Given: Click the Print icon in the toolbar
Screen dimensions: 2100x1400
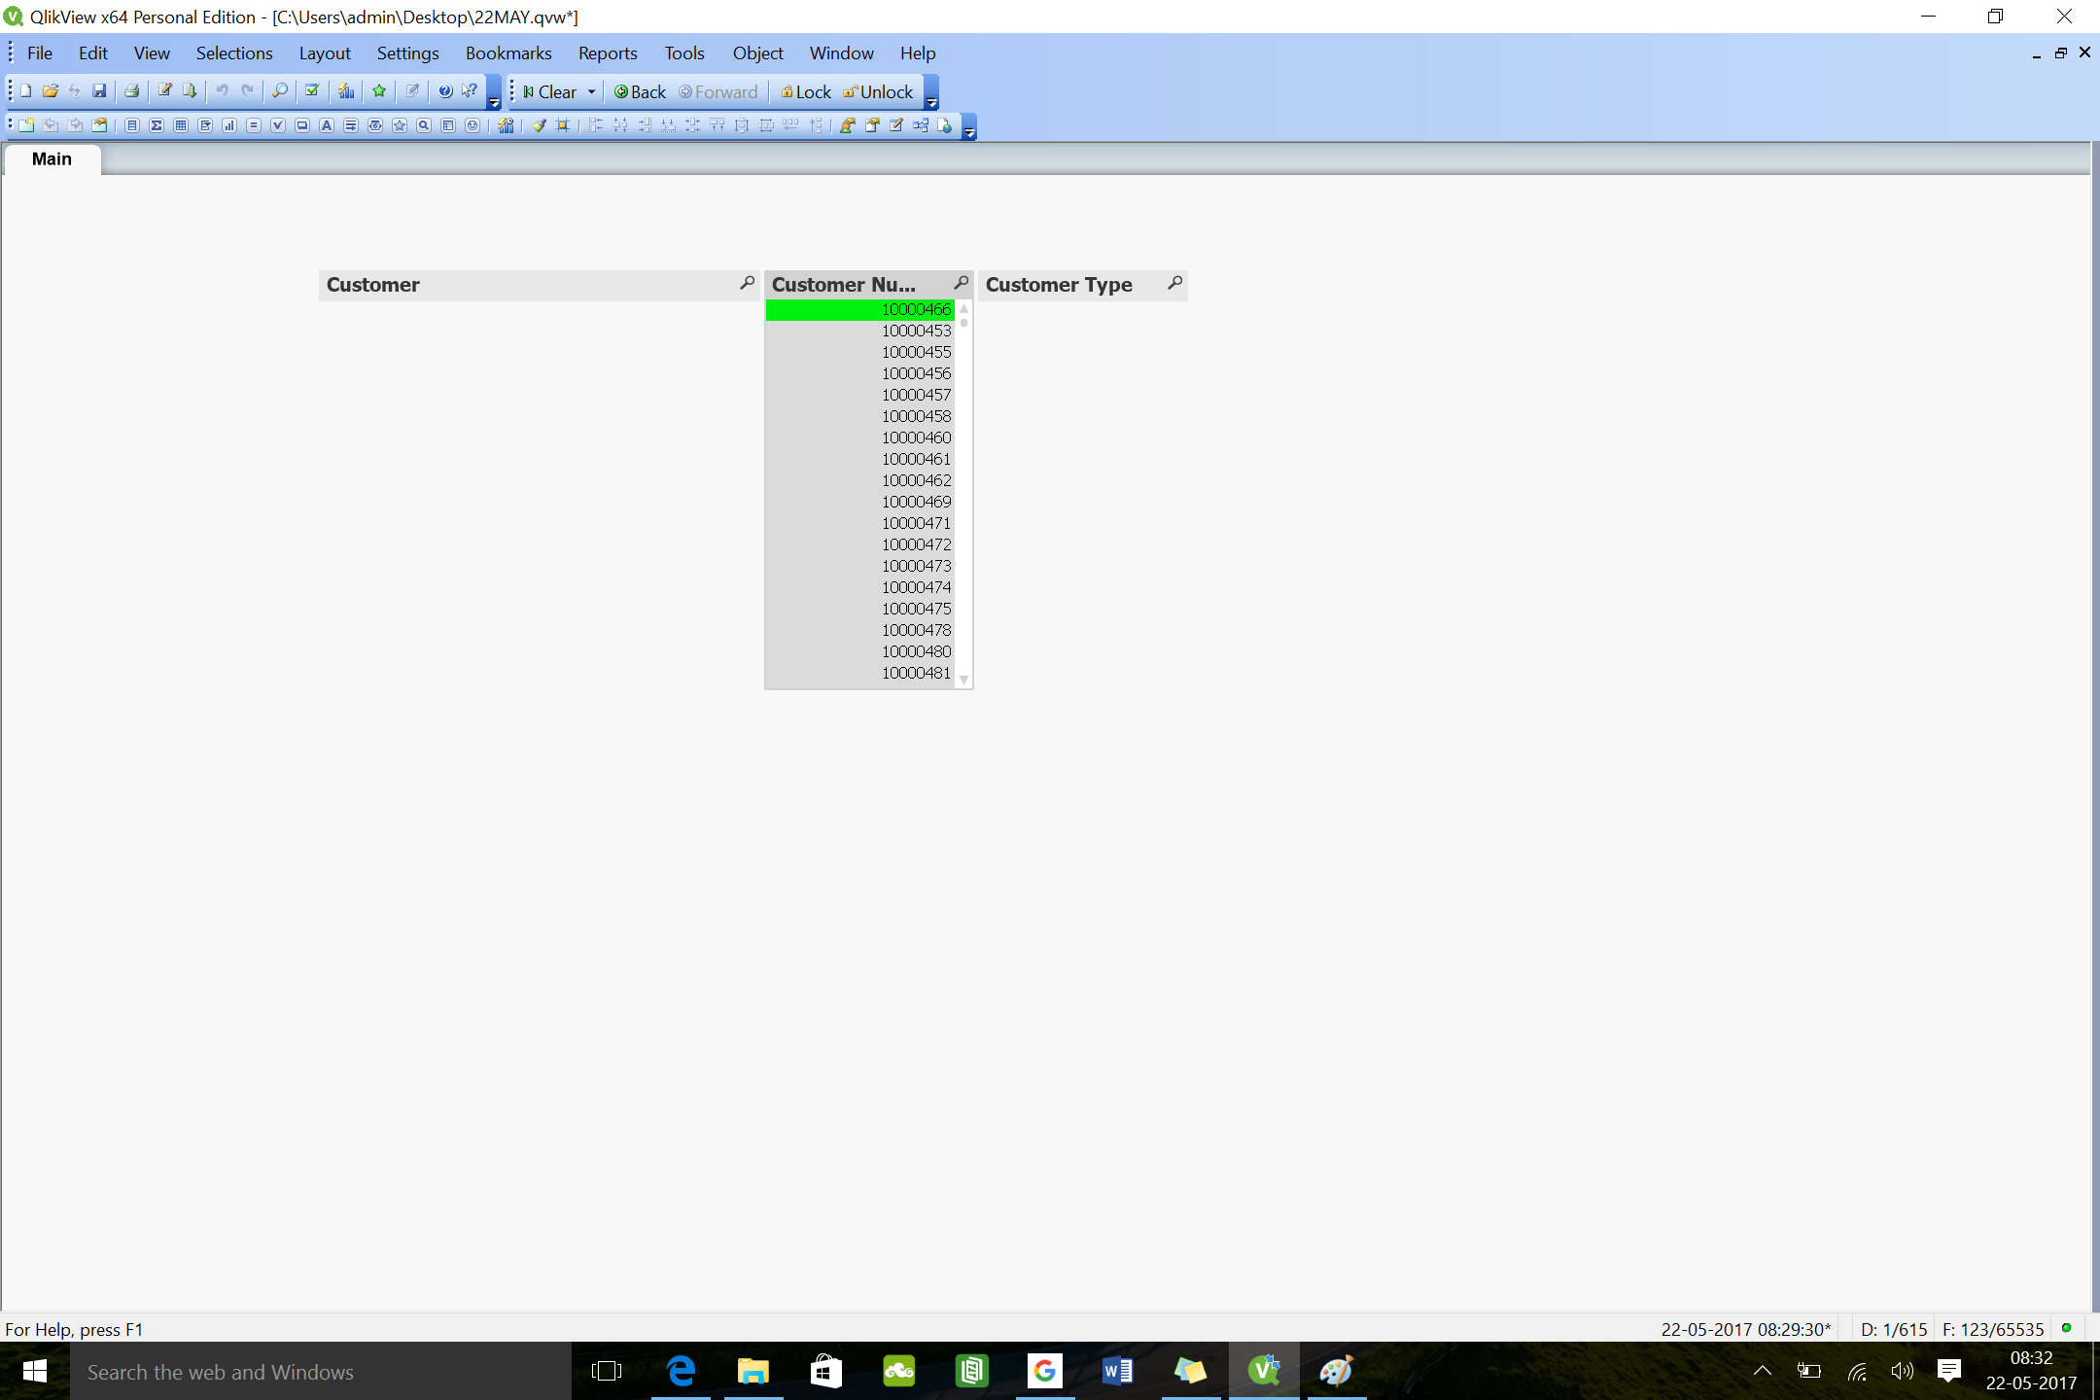Looking at the screenshot, I should (131, 91).
